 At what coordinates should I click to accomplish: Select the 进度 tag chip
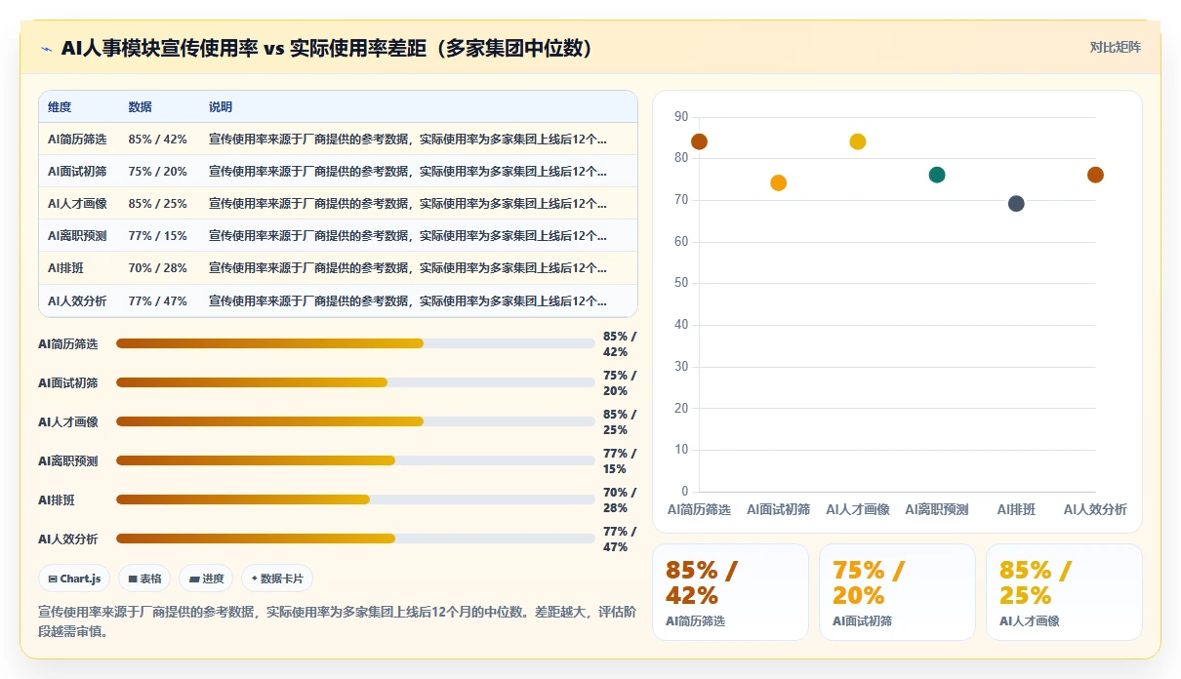click(x=207, y=579)
